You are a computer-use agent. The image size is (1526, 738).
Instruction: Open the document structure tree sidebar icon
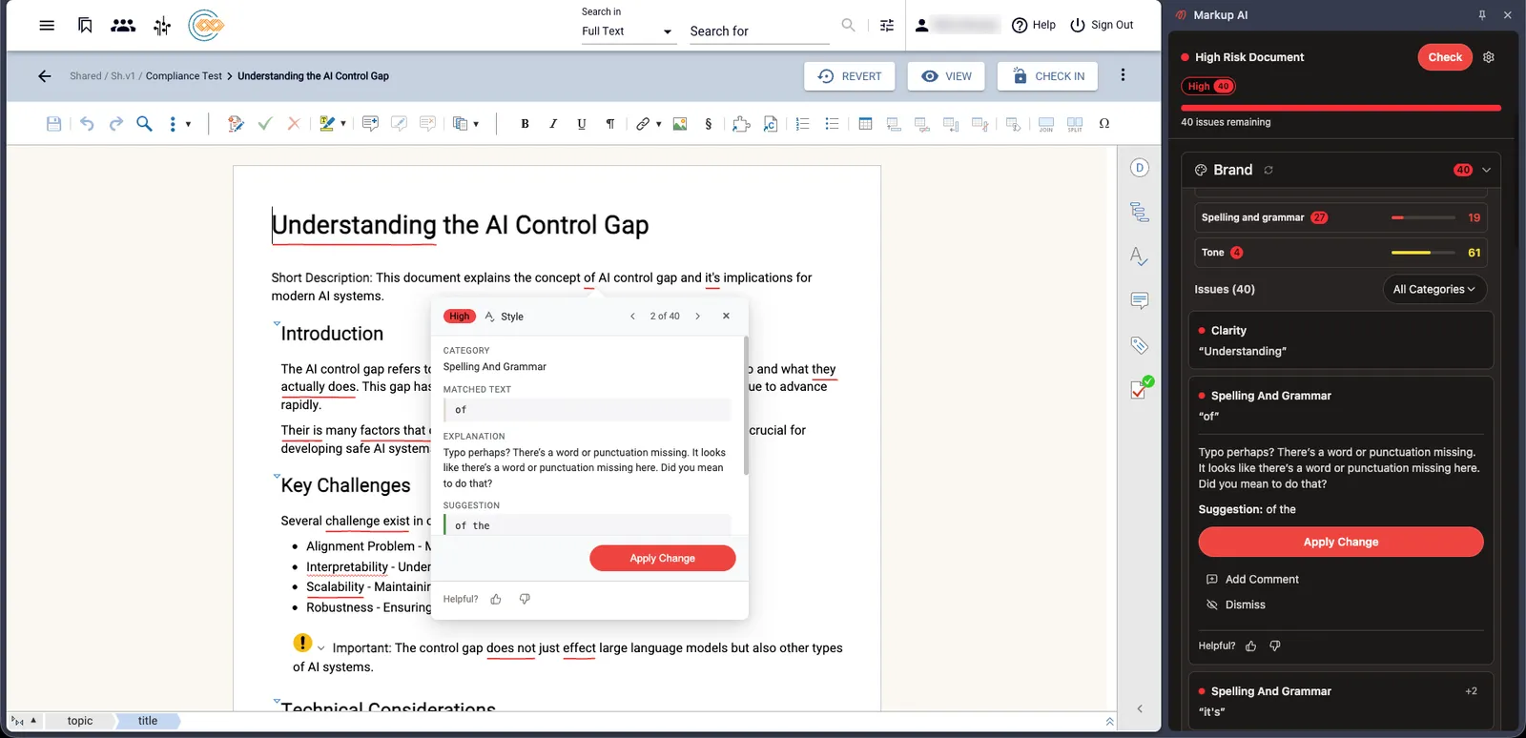1139,212
